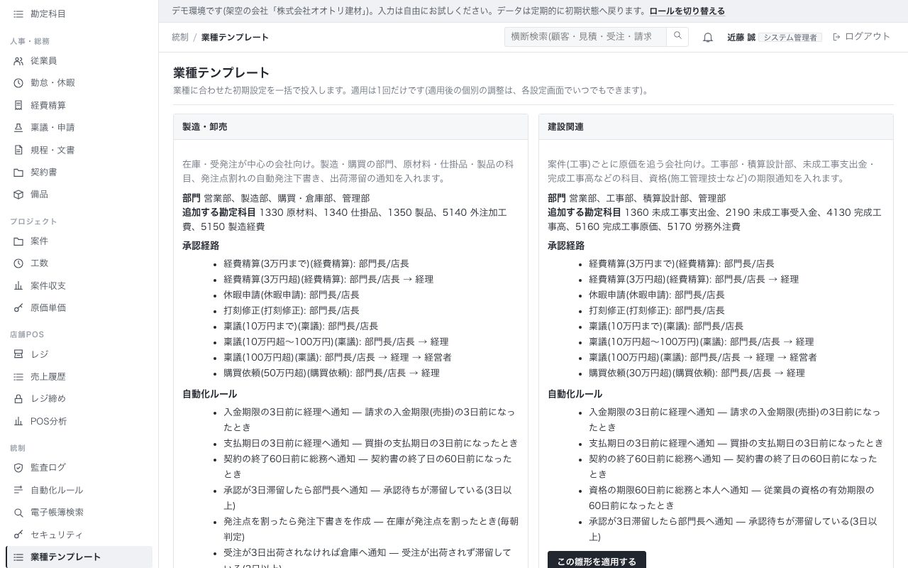908x568 pixels.
Task: Open POS分析 in the sidebar
Action: [x=79, y=421]
